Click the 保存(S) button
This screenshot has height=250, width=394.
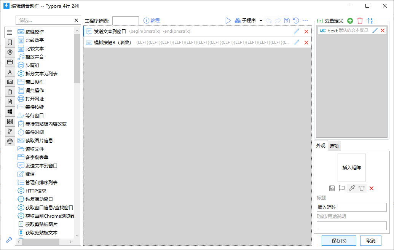(x=338, y=240)
